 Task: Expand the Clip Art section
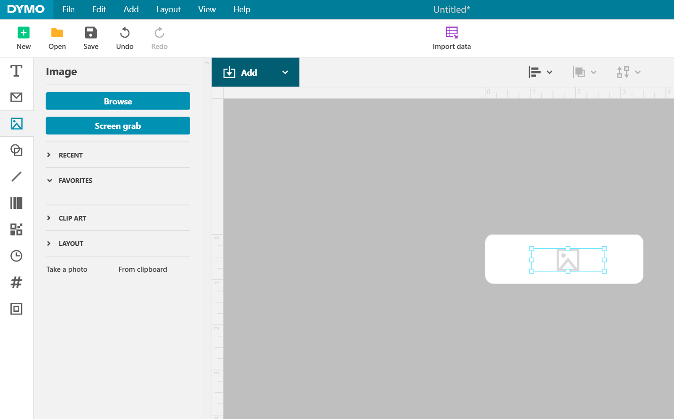tap(72, 218)
